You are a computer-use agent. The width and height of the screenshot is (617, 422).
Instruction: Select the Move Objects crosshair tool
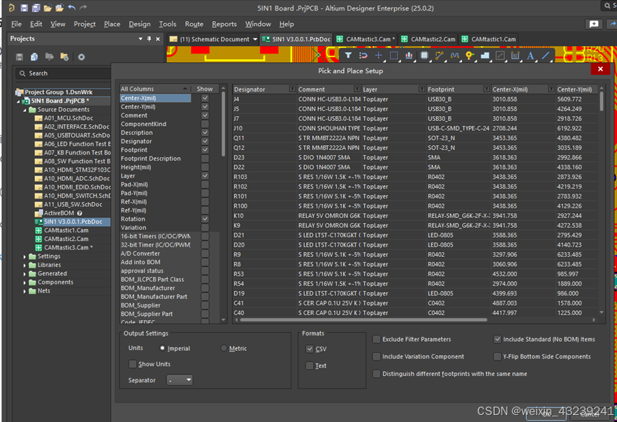[x=378, y=55]
